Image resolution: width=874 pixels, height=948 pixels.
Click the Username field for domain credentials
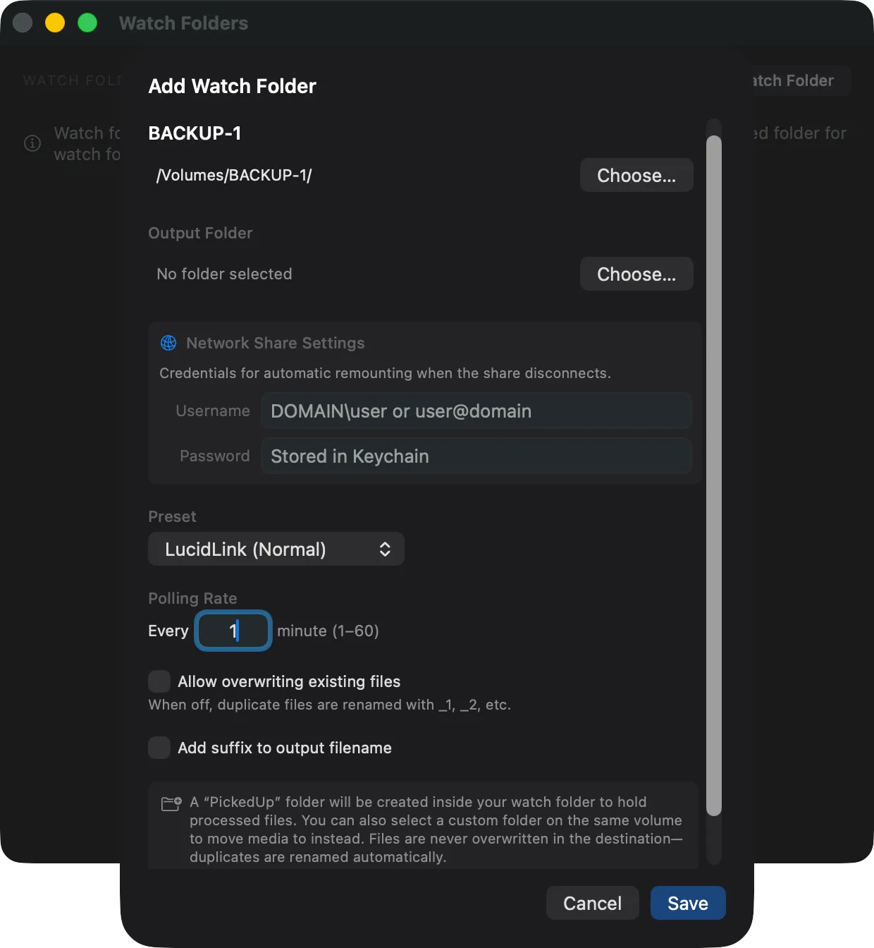[476, 411]
